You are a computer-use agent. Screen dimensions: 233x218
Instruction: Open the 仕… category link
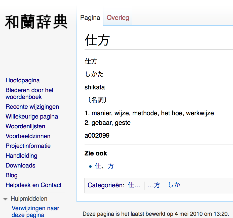pyautogui.click(x=134, y=185)
